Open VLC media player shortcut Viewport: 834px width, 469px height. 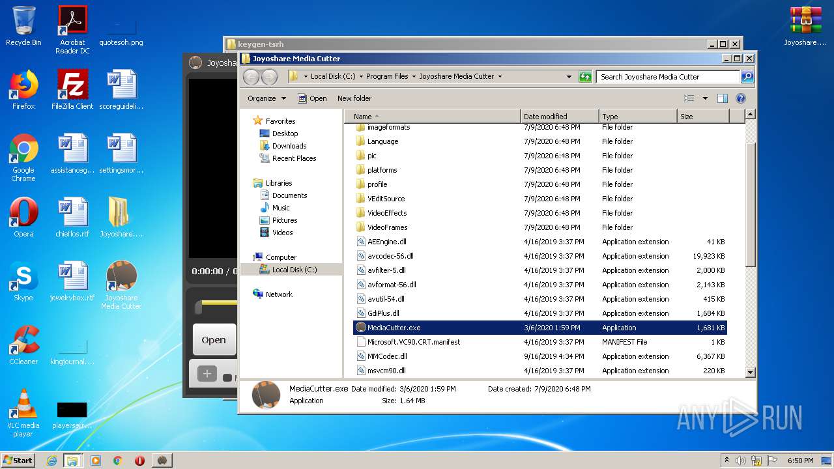tap(23, 413)
